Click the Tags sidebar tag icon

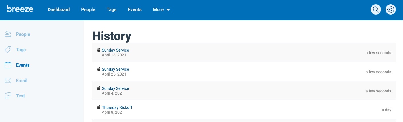point(8,50)
